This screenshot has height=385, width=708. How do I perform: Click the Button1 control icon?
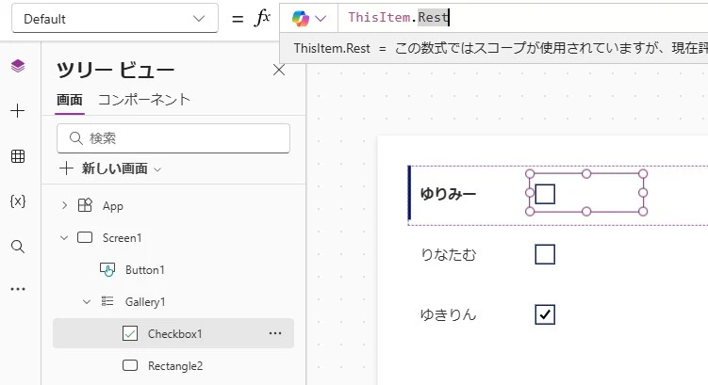[107, 269]
